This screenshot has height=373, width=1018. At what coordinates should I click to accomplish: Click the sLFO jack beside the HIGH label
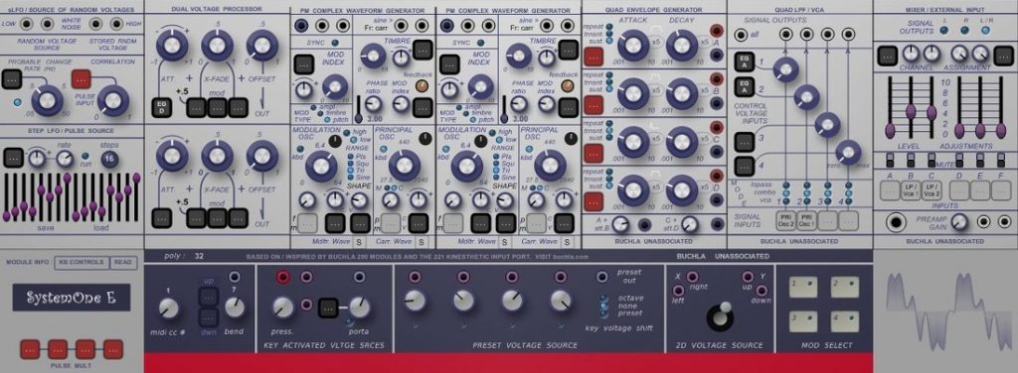116,24
